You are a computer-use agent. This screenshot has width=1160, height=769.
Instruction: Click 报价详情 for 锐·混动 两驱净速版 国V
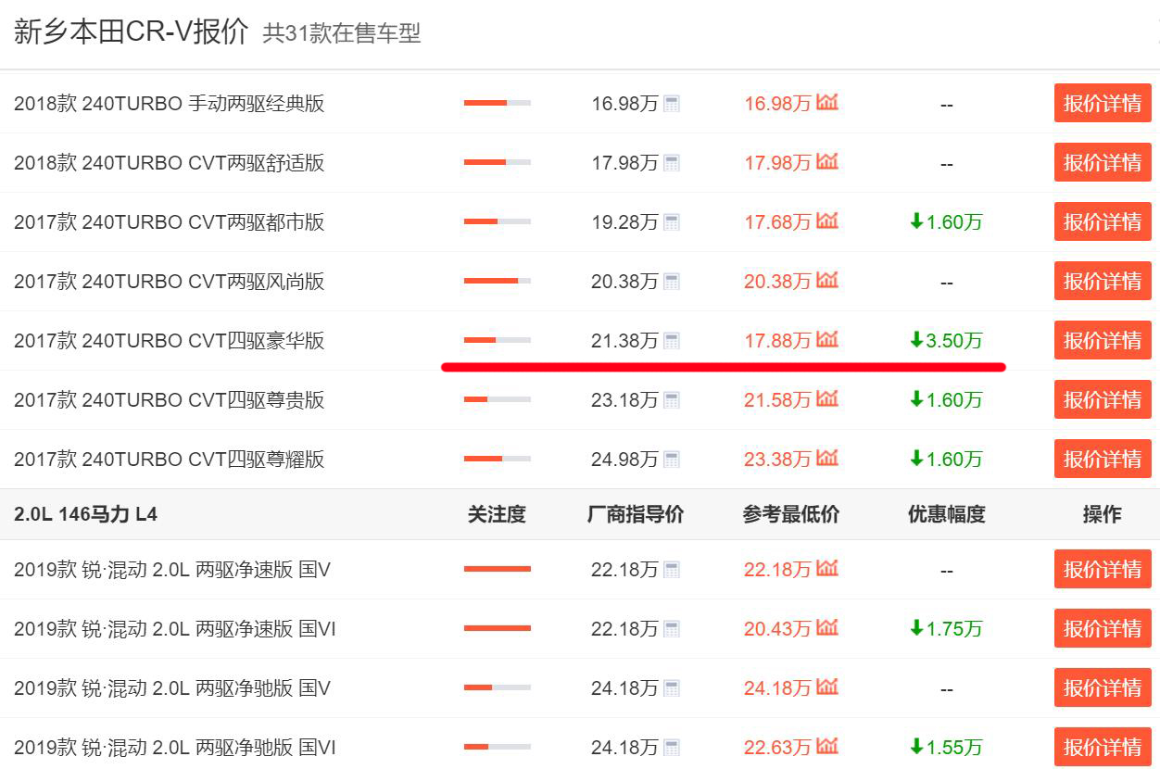(1103, 569)
